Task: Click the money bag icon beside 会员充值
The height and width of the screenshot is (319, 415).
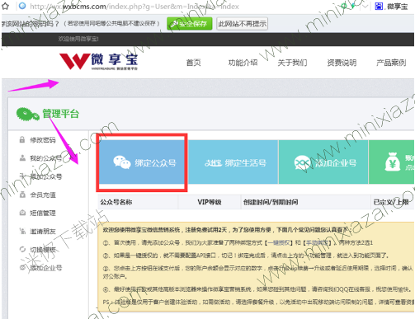Action: pos(22,195)
